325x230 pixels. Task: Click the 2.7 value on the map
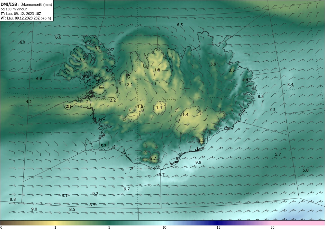[153, 158]
